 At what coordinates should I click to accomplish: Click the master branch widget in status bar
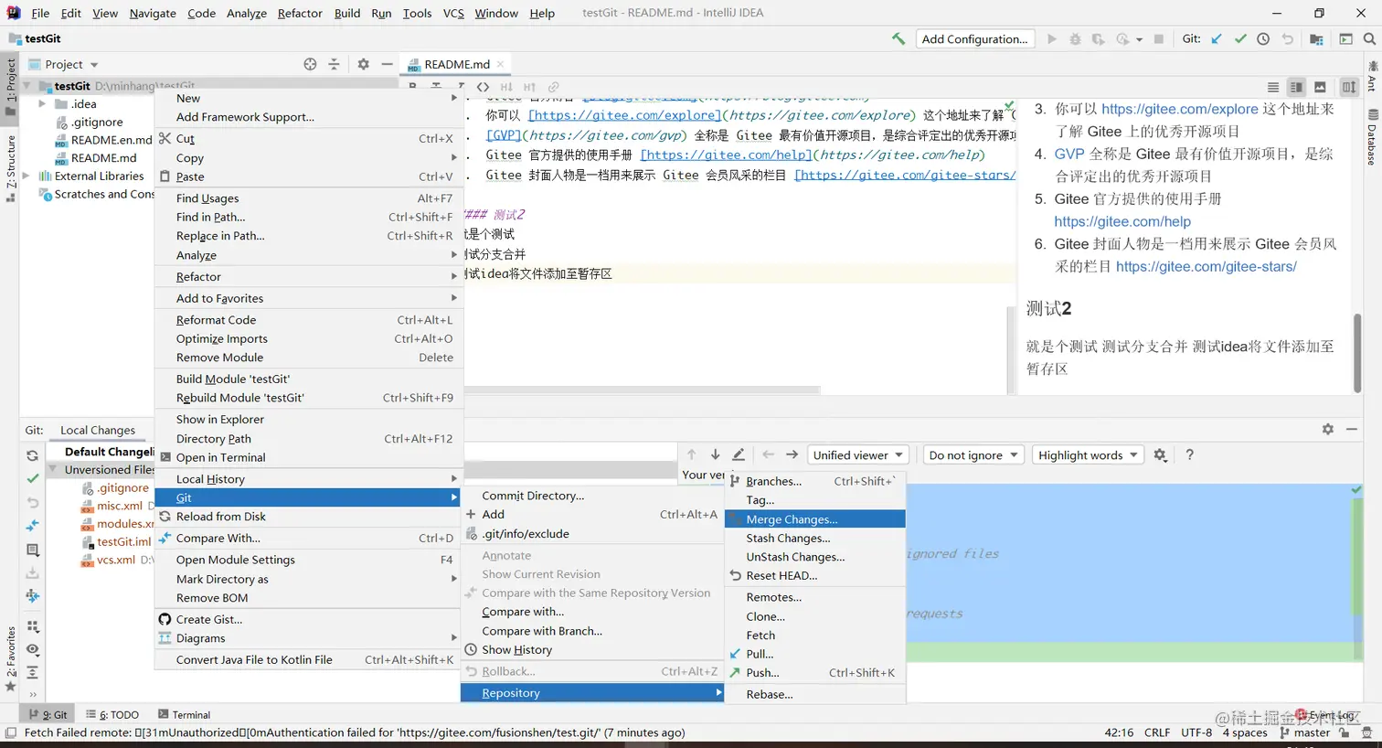1305,732
